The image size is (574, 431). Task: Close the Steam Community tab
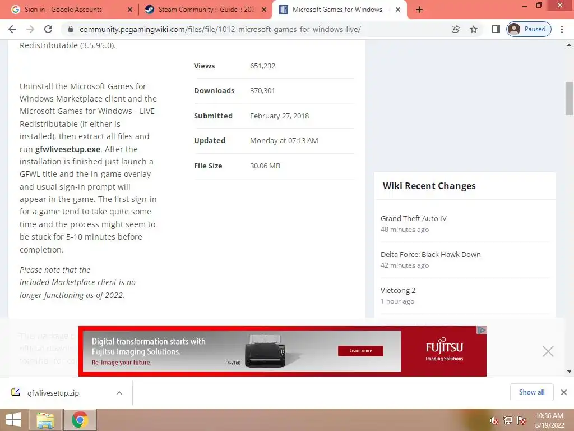click(264, 10)
